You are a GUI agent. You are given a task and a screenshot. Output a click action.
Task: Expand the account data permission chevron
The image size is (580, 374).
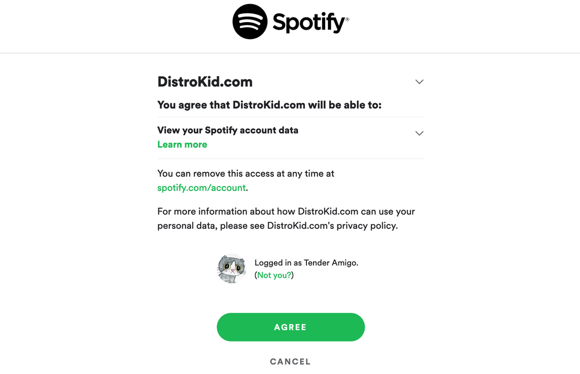[x=419, y=133]
